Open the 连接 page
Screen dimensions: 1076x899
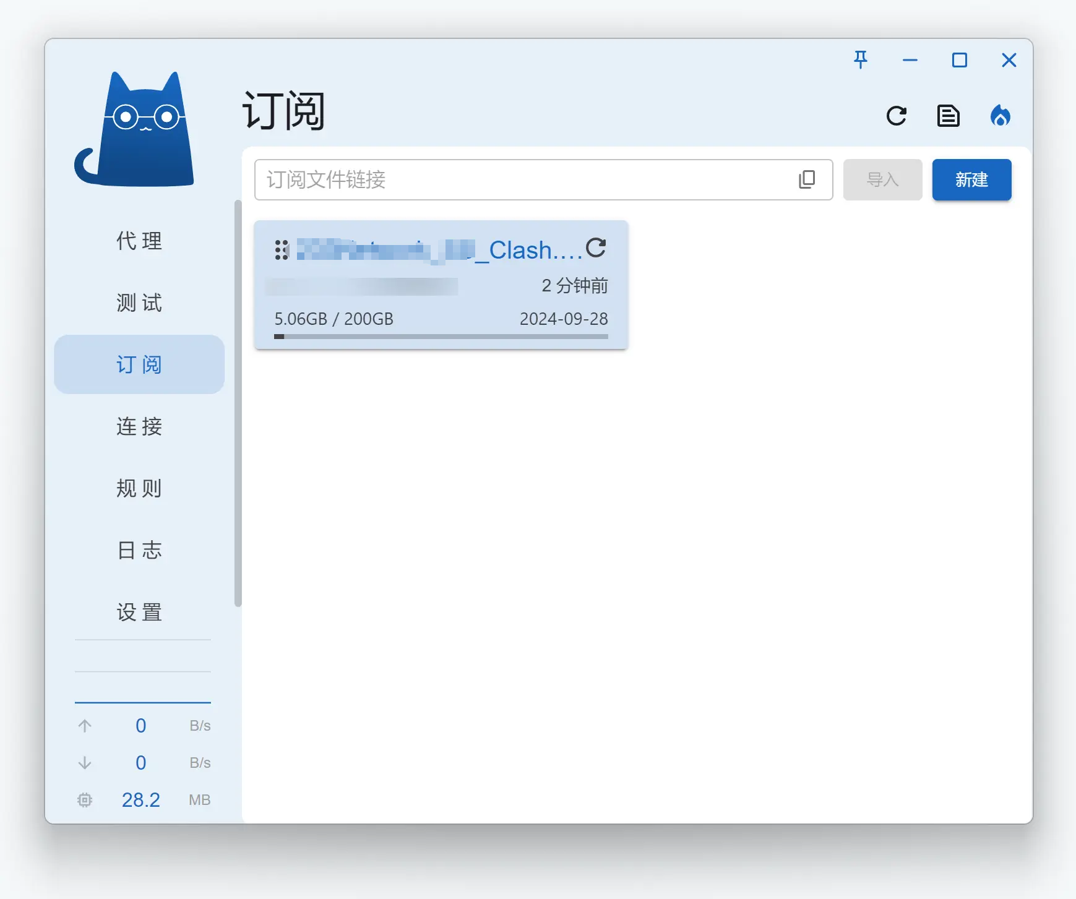[x=139, y=426]
